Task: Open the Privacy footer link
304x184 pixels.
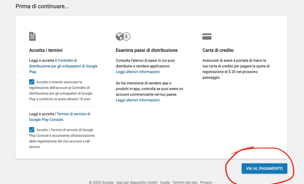Action: pyautogui.click(x=206, y=182)
